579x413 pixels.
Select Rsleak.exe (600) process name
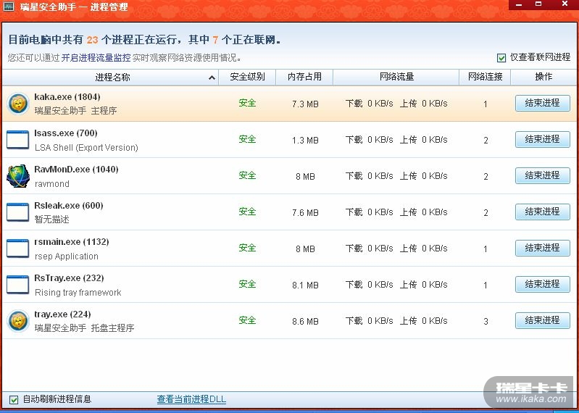point(69,206)
